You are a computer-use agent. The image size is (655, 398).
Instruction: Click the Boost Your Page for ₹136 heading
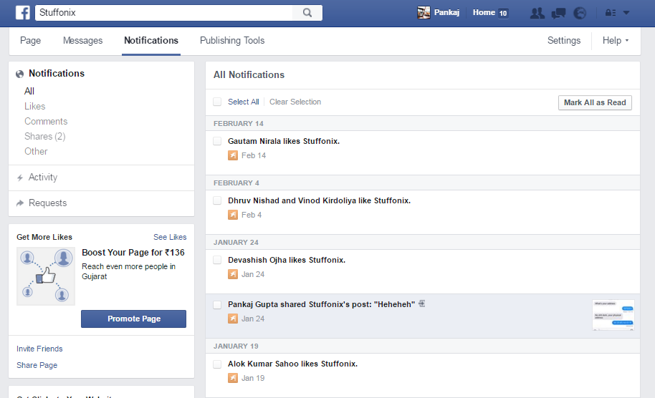click(x=133, y=253)
